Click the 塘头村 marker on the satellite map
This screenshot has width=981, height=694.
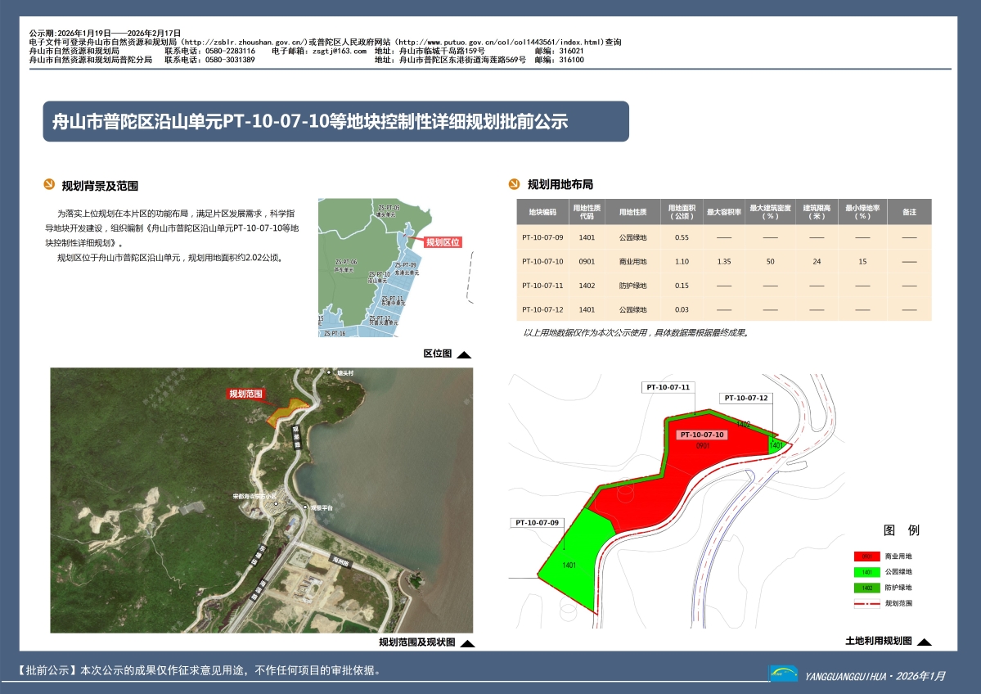coord(334,373)
